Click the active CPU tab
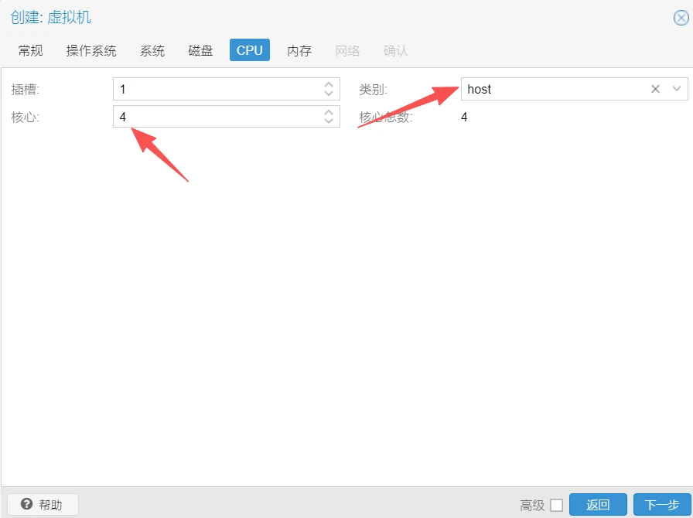 pos(249,51)
